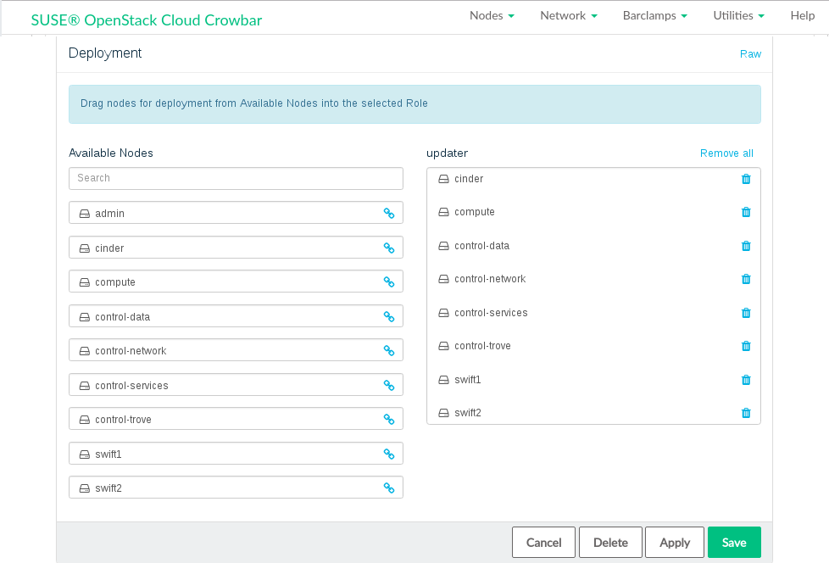The width and height of the screenshot is (829, 563).
Task: Delete control-data from updater via trash icon
Action: (x=746, y=246)
